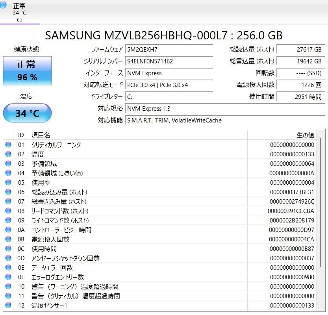
Task: Click the features field S.M.A.R.T., TRIM
Action: click(x=225, y=120)
